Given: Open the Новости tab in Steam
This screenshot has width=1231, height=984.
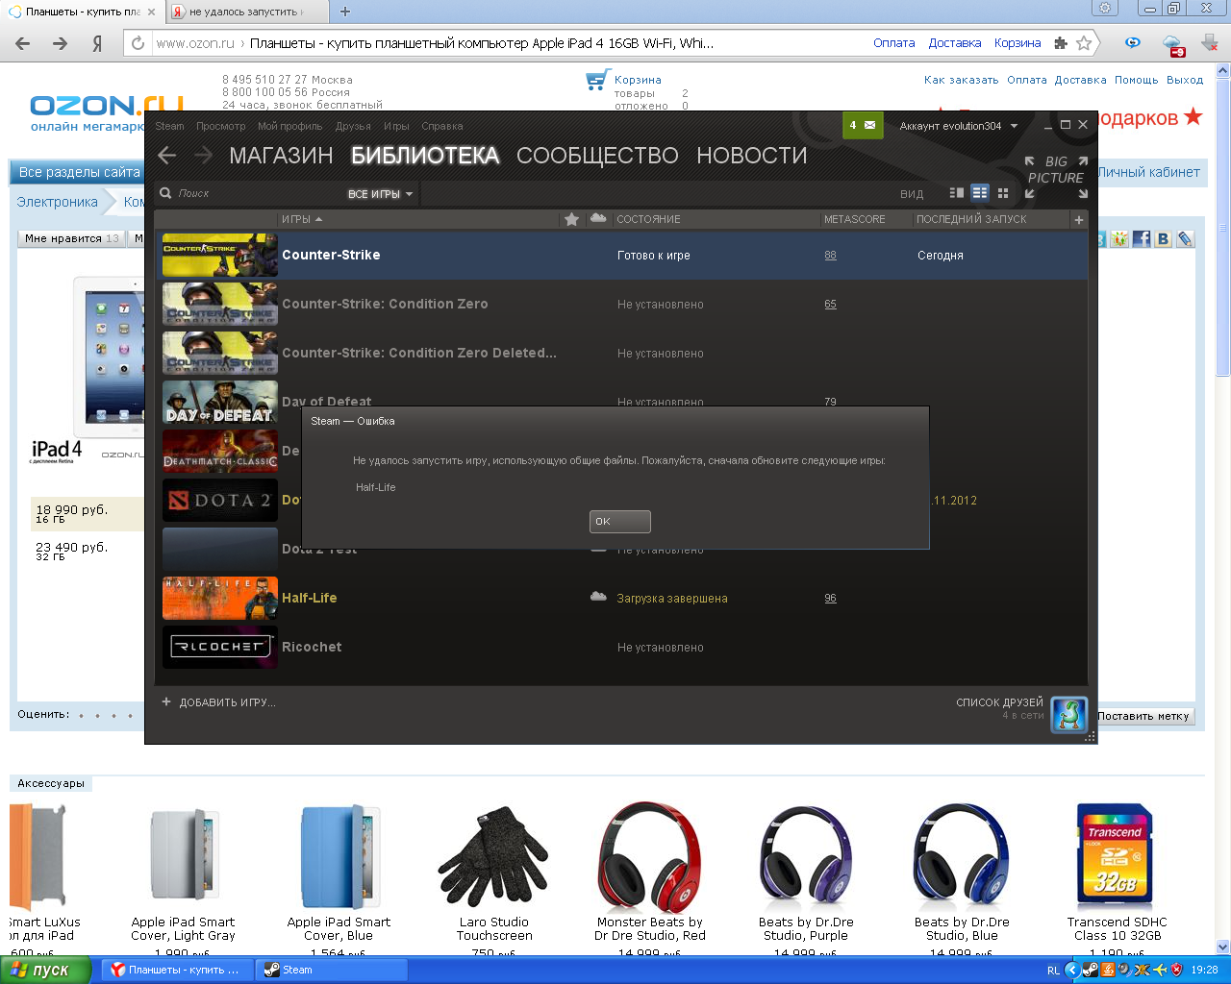Looking at the screenshot, I should pos(752,156).
